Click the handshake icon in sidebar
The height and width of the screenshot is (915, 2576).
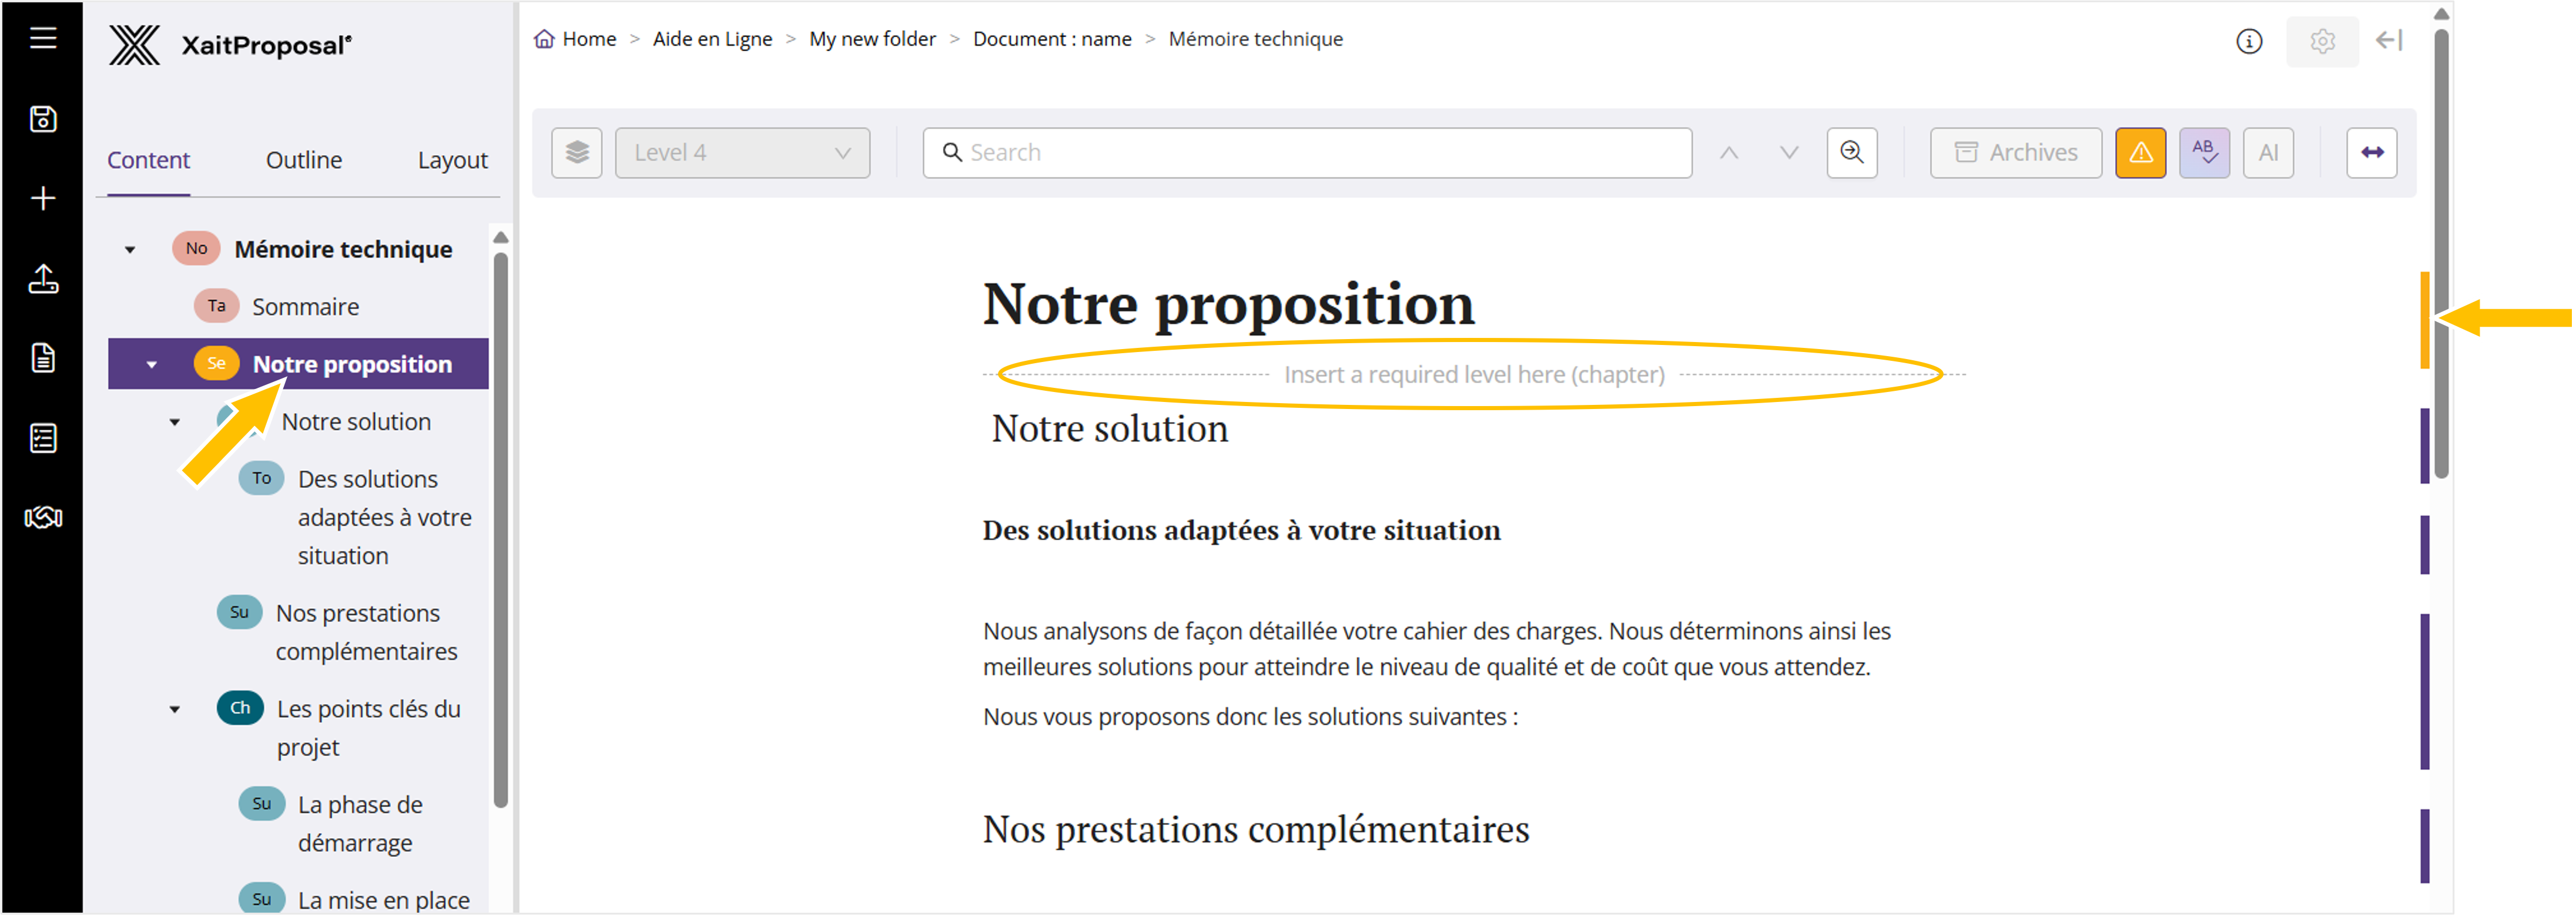(x=43, y=517)
